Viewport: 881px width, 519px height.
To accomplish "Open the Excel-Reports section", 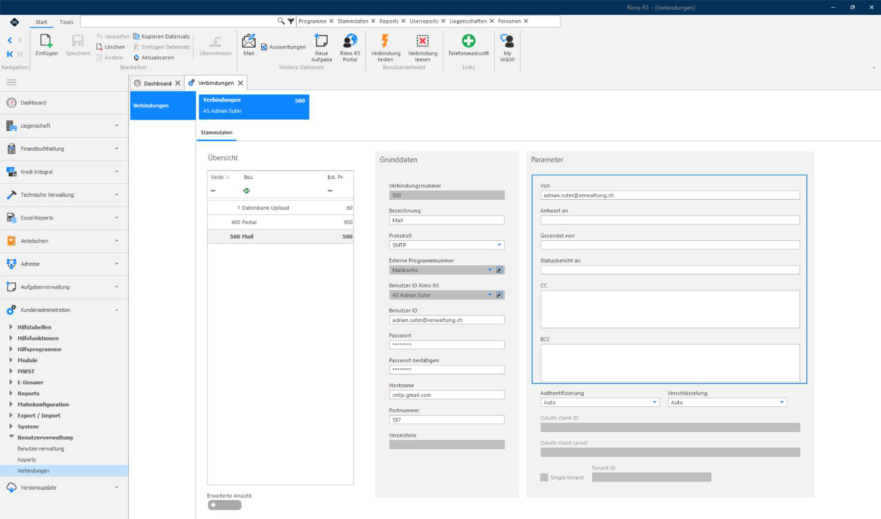I will point(64,218).
